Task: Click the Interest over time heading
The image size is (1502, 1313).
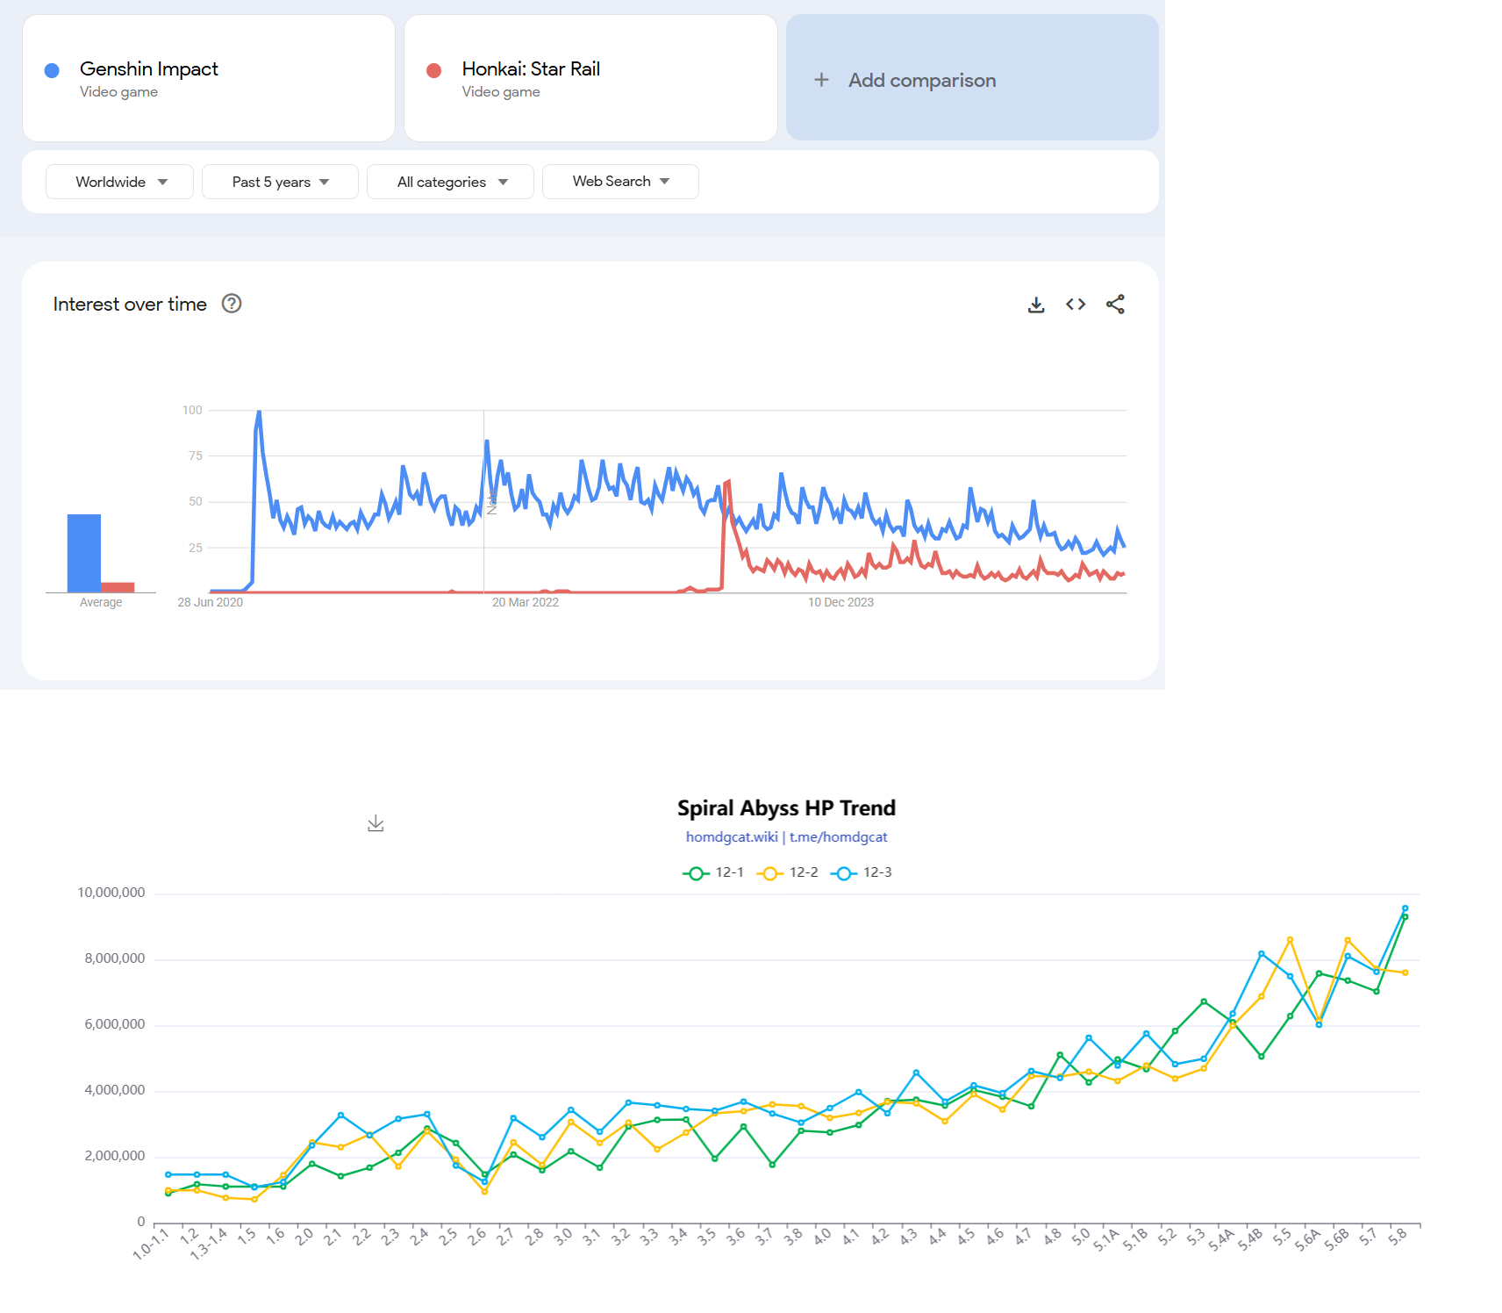Action: (x=130, y=304)
